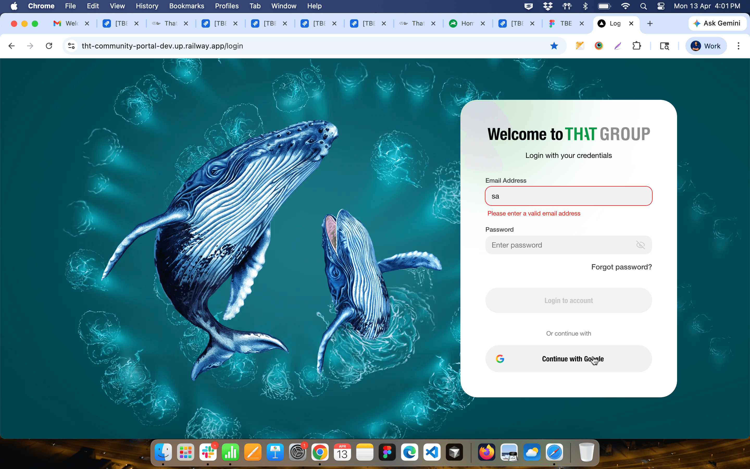Open the Apple menu
The height and width of the screenshot is (469, 750).
pyautogui.click(x=14, y=6)
